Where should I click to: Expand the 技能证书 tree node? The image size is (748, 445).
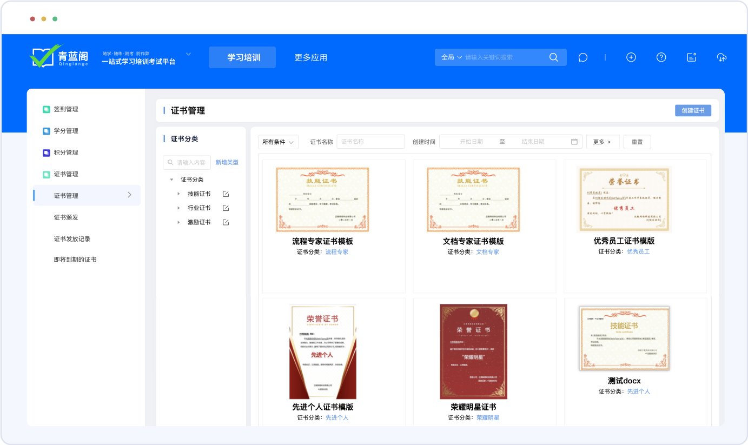click(178, 194)
